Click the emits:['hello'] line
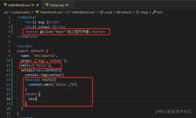196x118 pixels. [x=36, y=65]
